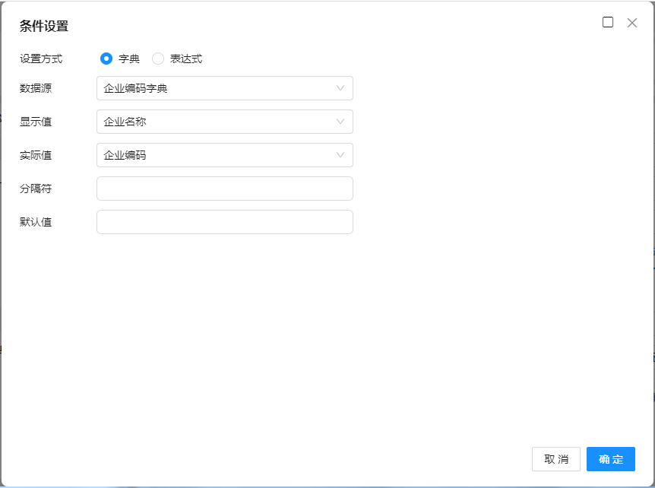Select the 字典 radio option
This screenshot has width=655, height=488.
pos(106,59)
